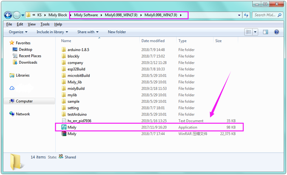Select the hs_err_pid7936 text document icon

pos(64,121)
